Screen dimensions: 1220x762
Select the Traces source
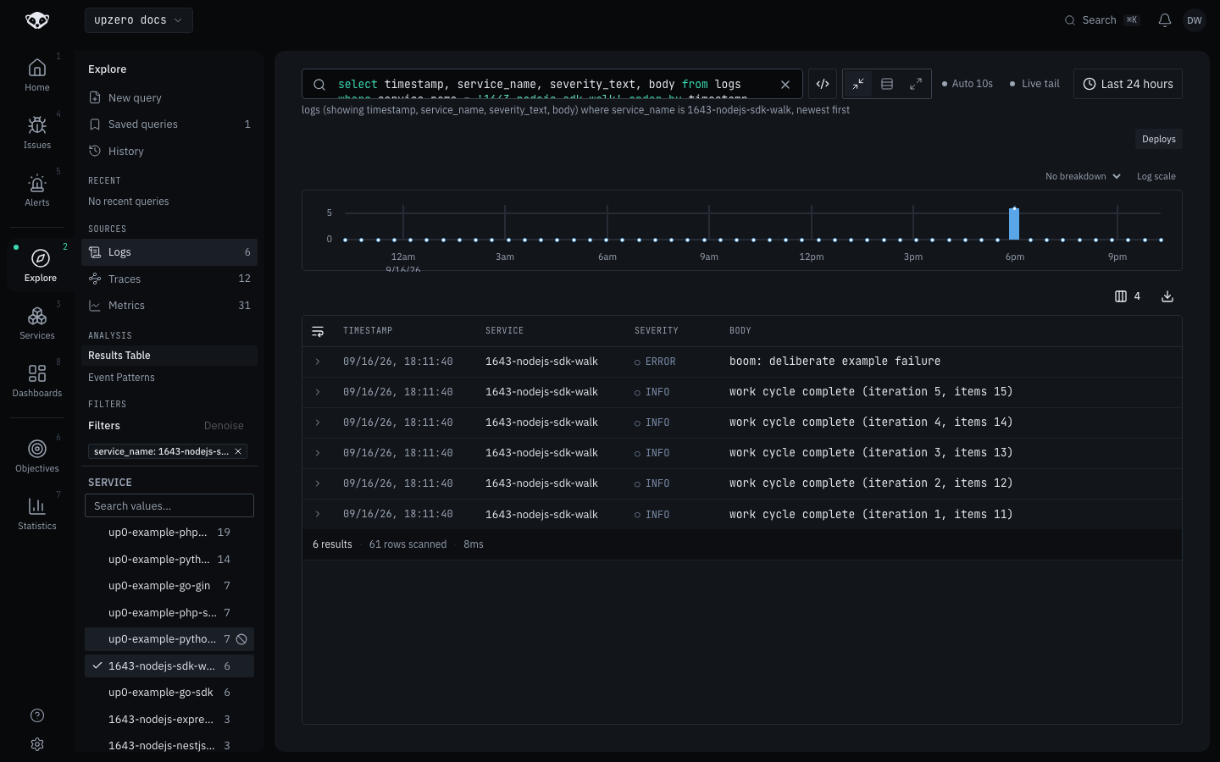pyautogui.click(x=169, y=279)
